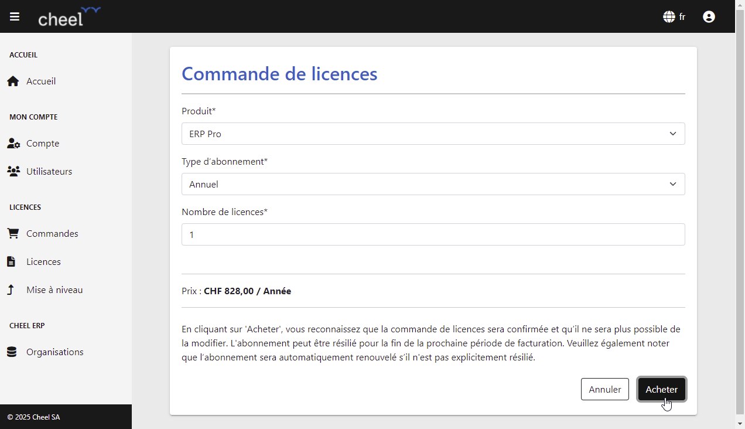745x429 pixels.
Task: Open the language globe icon
Action: coord(669,17)
